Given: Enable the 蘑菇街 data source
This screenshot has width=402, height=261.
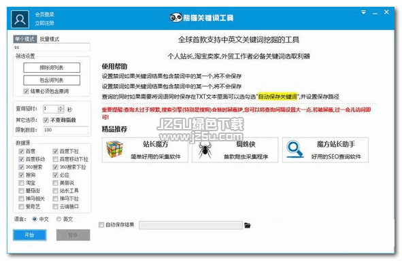Looking at the screenshot, I should pyautogui.click(x=21, y=191).
